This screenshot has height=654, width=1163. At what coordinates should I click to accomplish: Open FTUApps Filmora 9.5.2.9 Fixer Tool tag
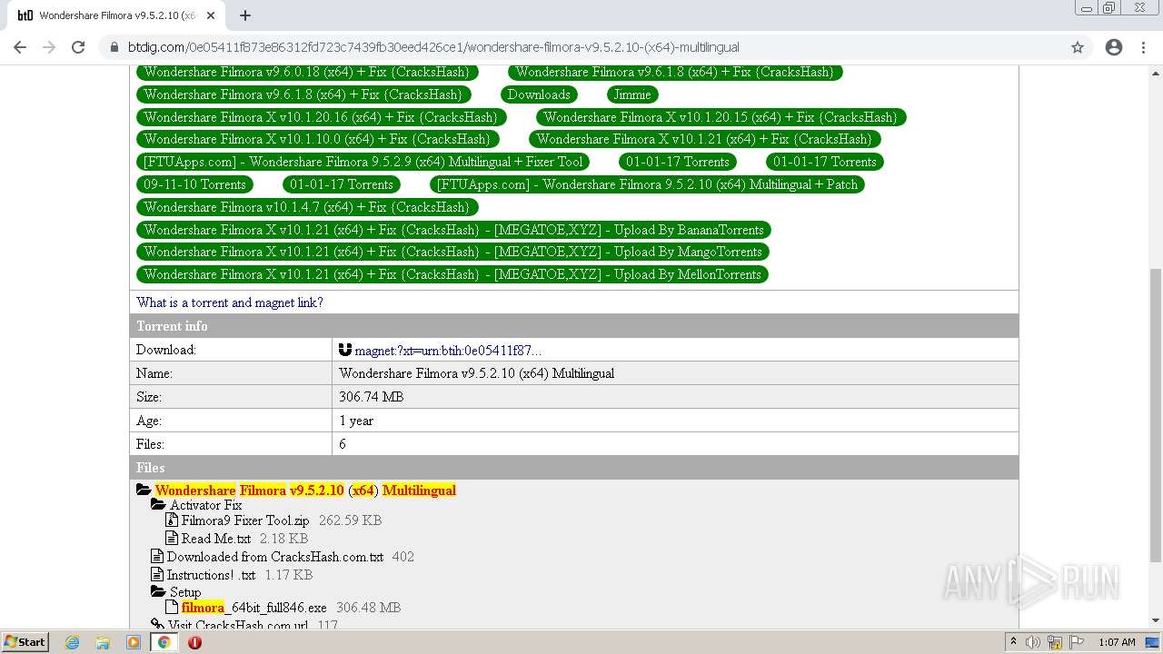pos(363,162)
